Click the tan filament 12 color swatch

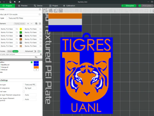click(x=21, y=46)
